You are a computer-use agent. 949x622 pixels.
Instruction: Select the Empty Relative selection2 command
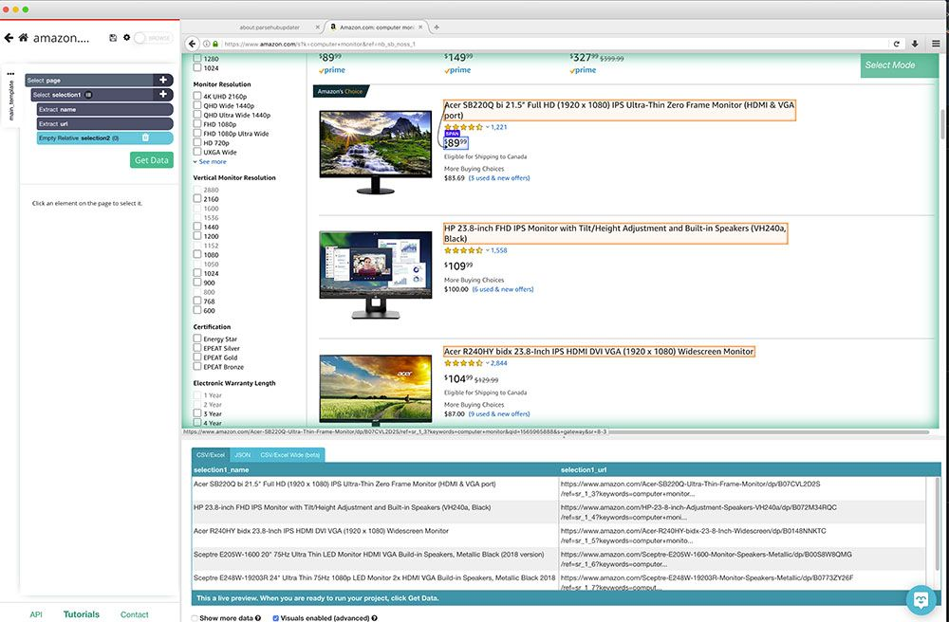click(x=104, y=138)
